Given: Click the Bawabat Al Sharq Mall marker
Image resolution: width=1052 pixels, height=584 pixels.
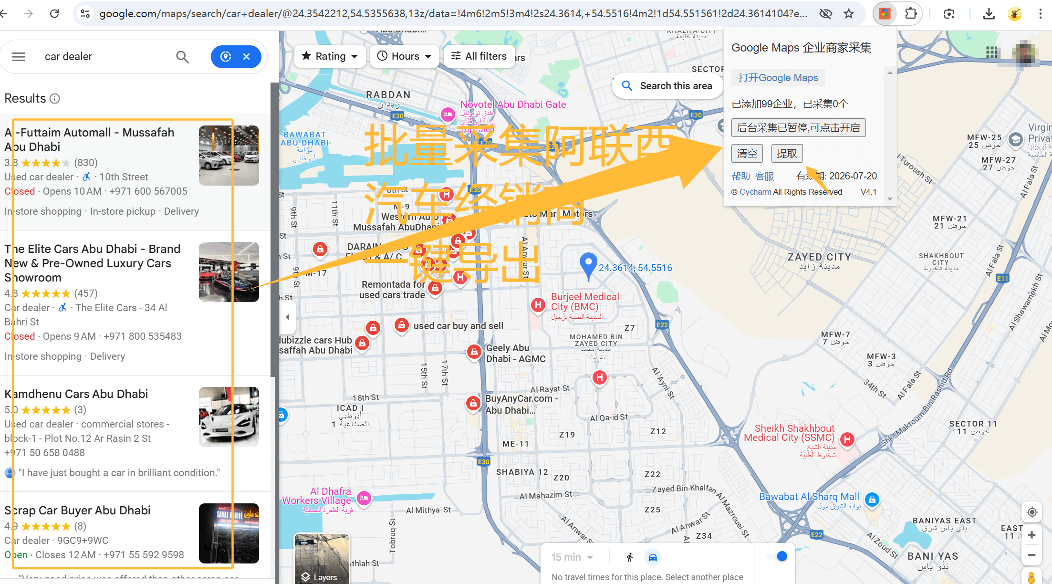Looking at the screenshot, I should [x=872, y=500].
